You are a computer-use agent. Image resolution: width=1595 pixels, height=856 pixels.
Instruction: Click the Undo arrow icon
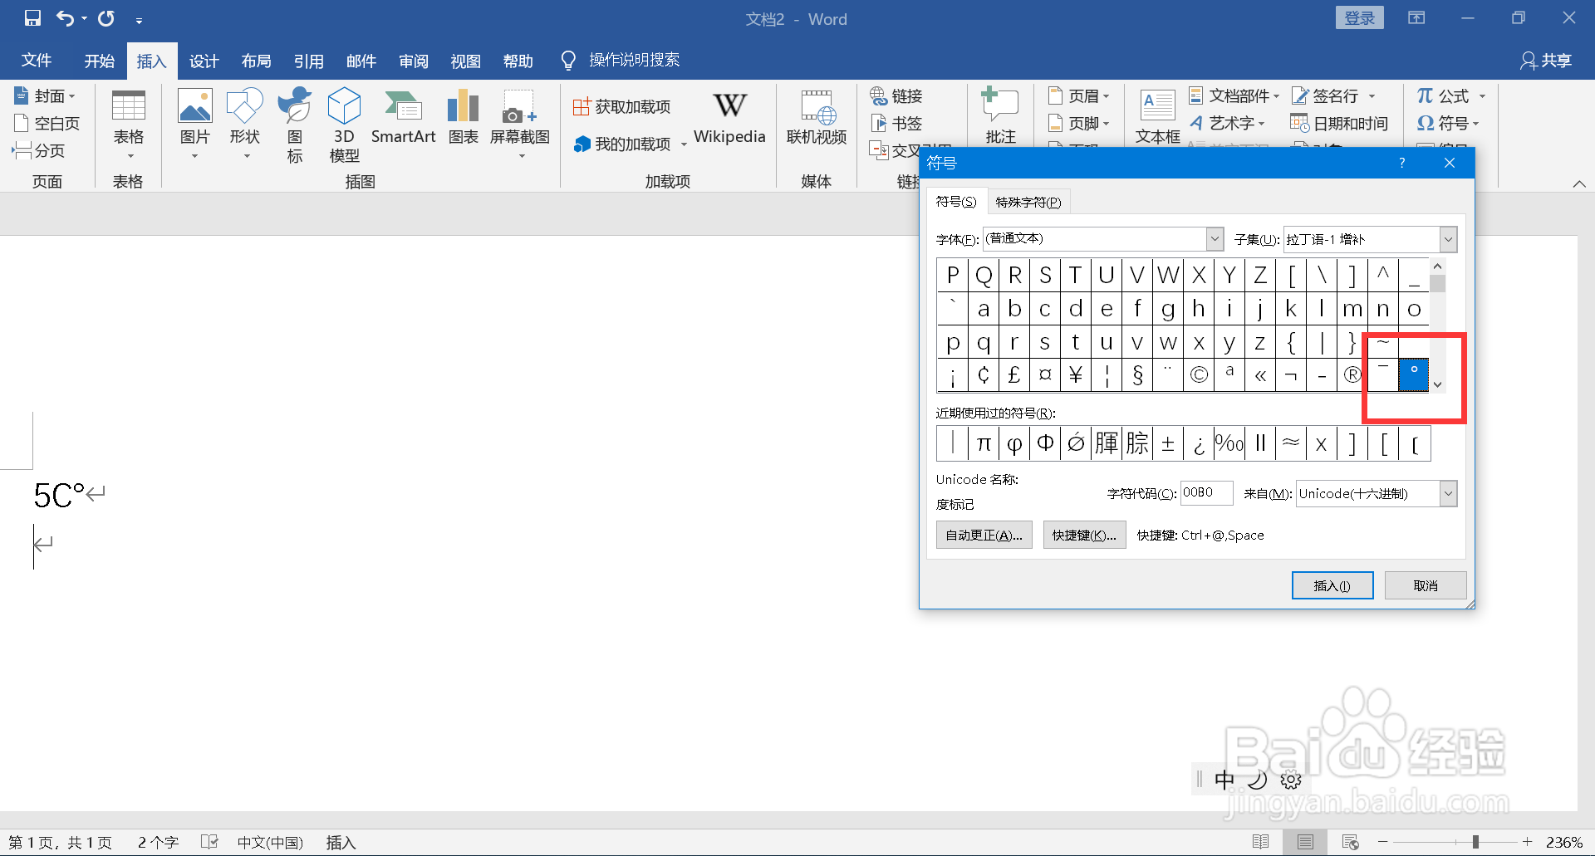[65, 18]
